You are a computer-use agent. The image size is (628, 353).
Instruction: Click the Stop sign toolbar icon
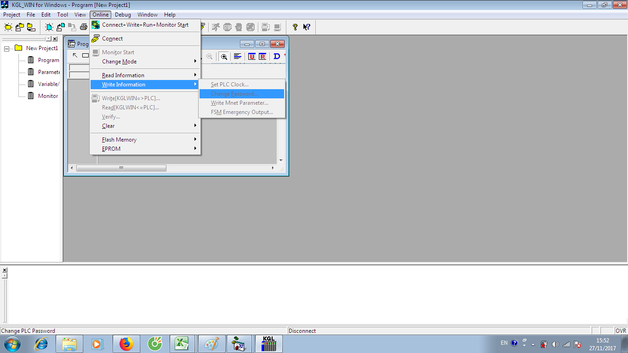point(228,27)
